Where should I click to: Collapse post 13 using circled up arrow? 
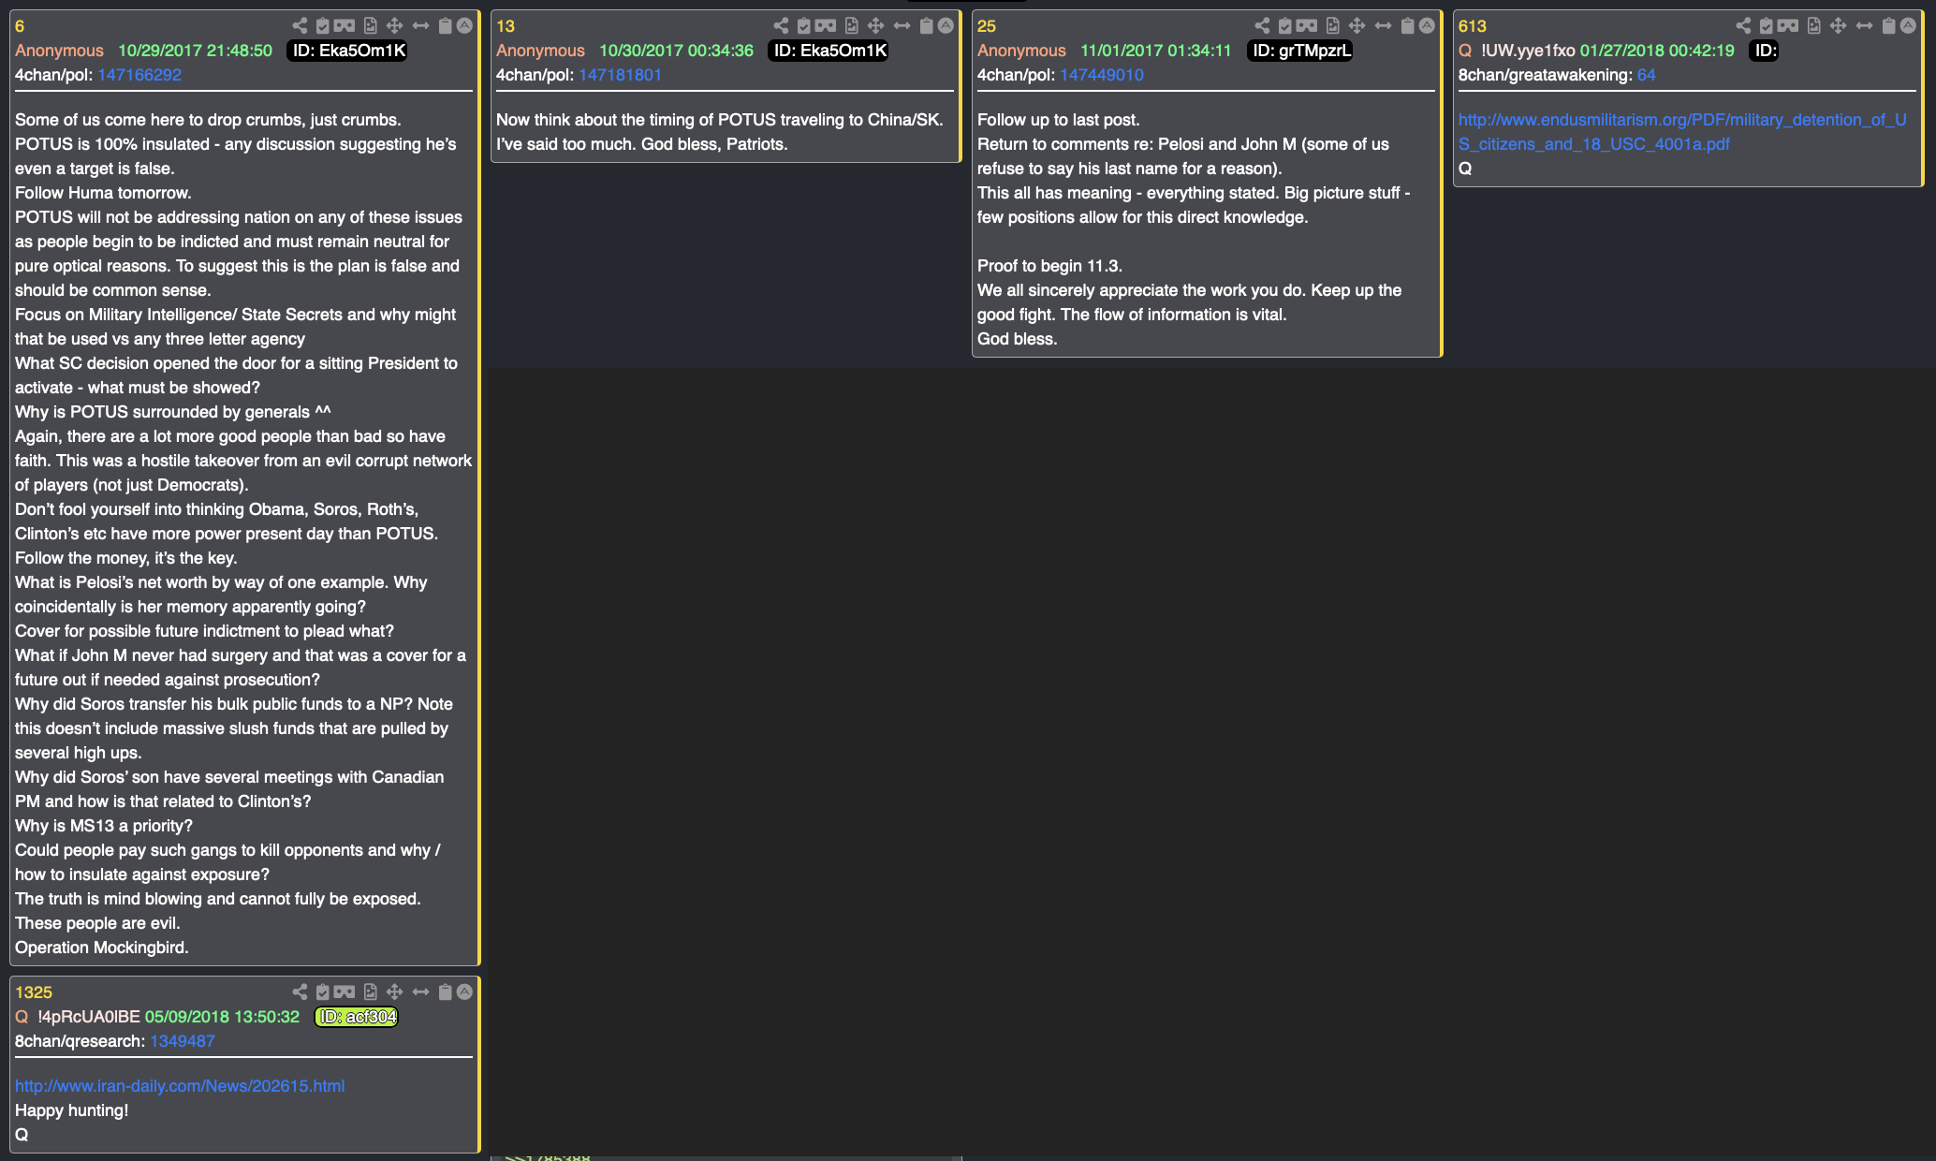946,26
